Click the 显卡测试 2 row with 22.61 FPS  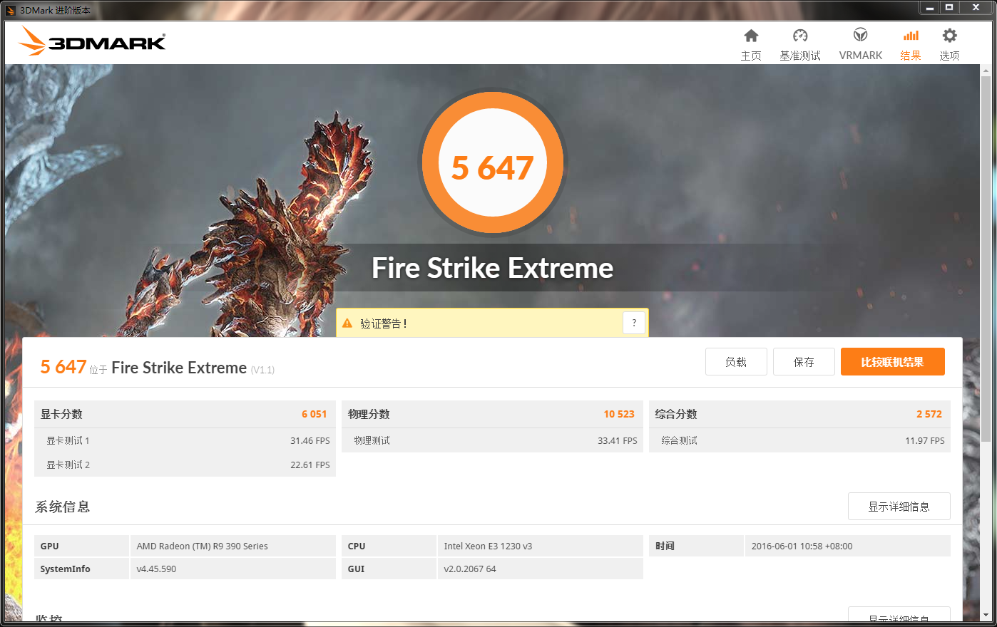pyautogui.click(x=185, y=465)
